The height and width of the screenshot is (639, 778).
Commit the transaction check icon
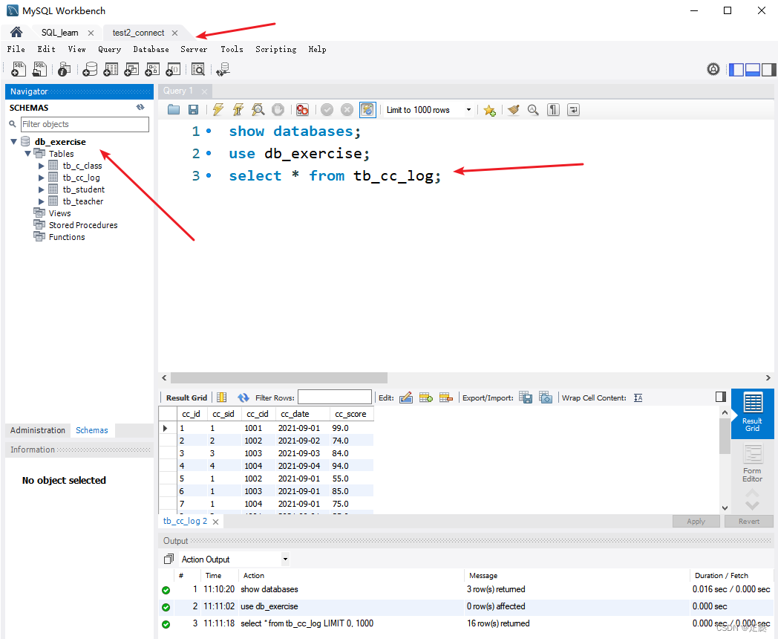click(x=327, y=110)
